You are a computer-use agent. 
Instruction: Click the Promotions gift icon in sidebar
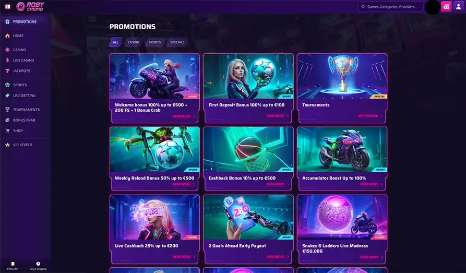click(x=7, y=22)
